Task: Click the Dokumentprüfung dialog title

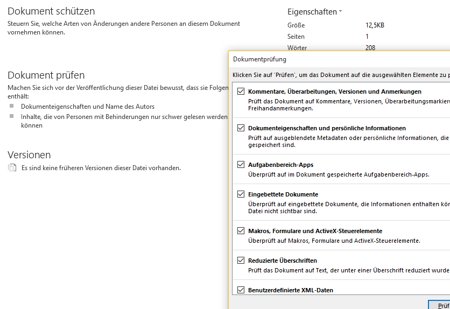Action: [259, 59]
